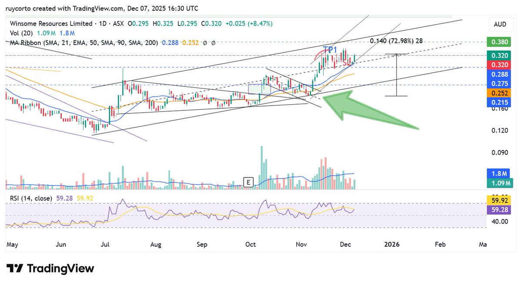The image size is (522, 285).
Task: Select the MA Ribbon indicator legend
Action: tap(84, 42)
